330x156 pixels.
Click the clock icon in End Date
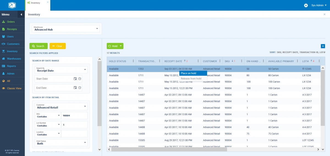pos(80,88)
